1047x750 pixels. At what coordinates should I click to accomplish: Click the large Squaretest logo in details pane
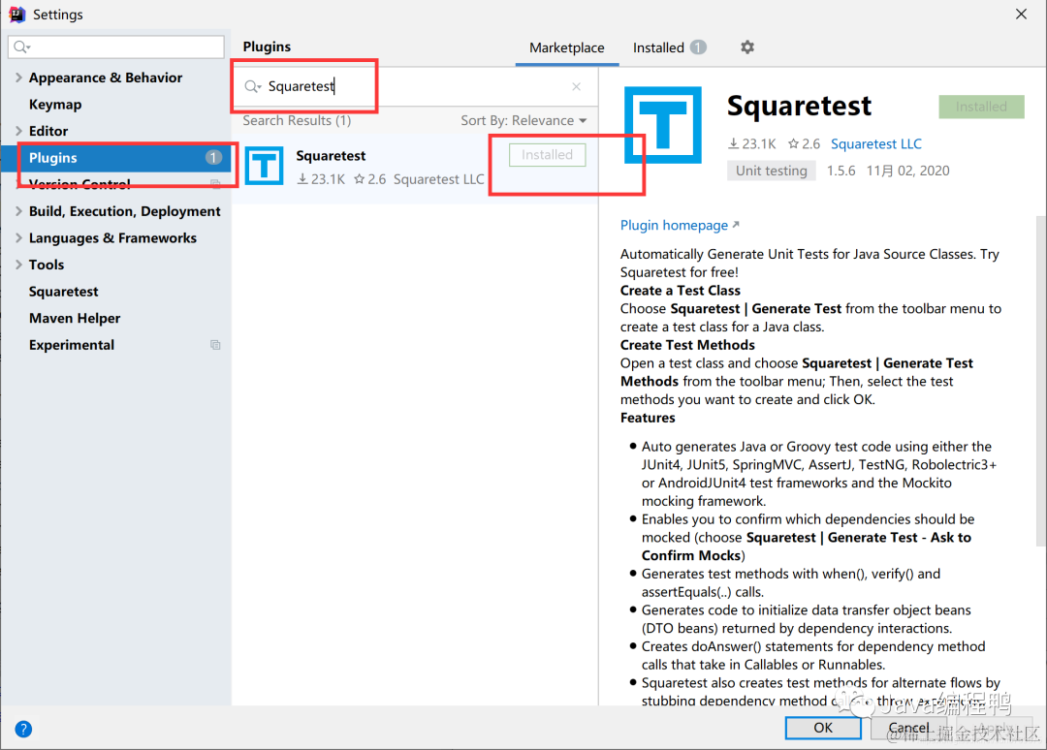point(662,125)
